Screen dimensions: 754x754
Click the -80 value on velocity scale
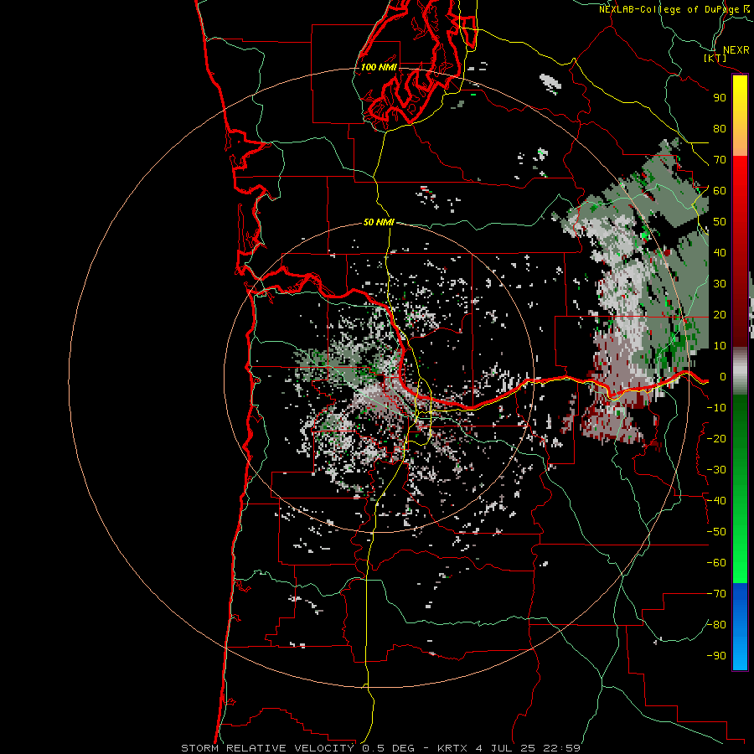(x=716, y=625)
